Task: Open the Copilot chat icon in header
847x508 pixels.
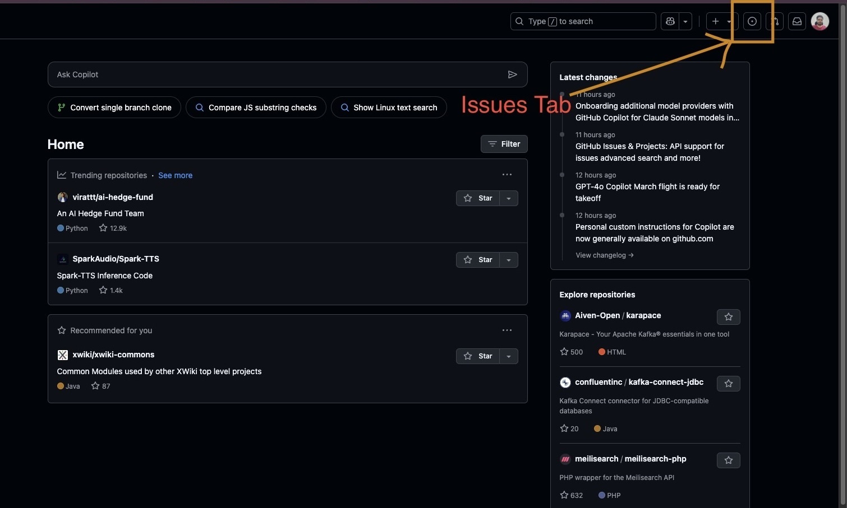Action: pyautogui.click(x=670, y=21)
